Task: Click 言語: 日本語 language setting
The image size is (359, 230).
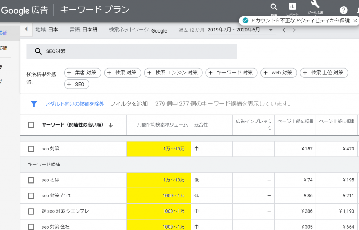Action: click(x=83, y=29)
